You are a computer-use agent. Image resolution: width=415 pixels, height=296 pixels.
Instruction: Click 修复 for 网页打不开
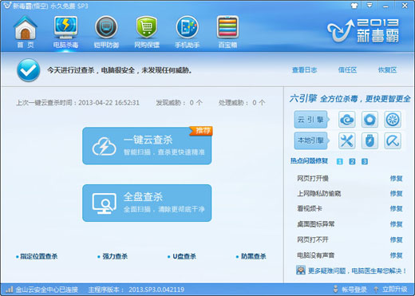(x=396, y=239)
